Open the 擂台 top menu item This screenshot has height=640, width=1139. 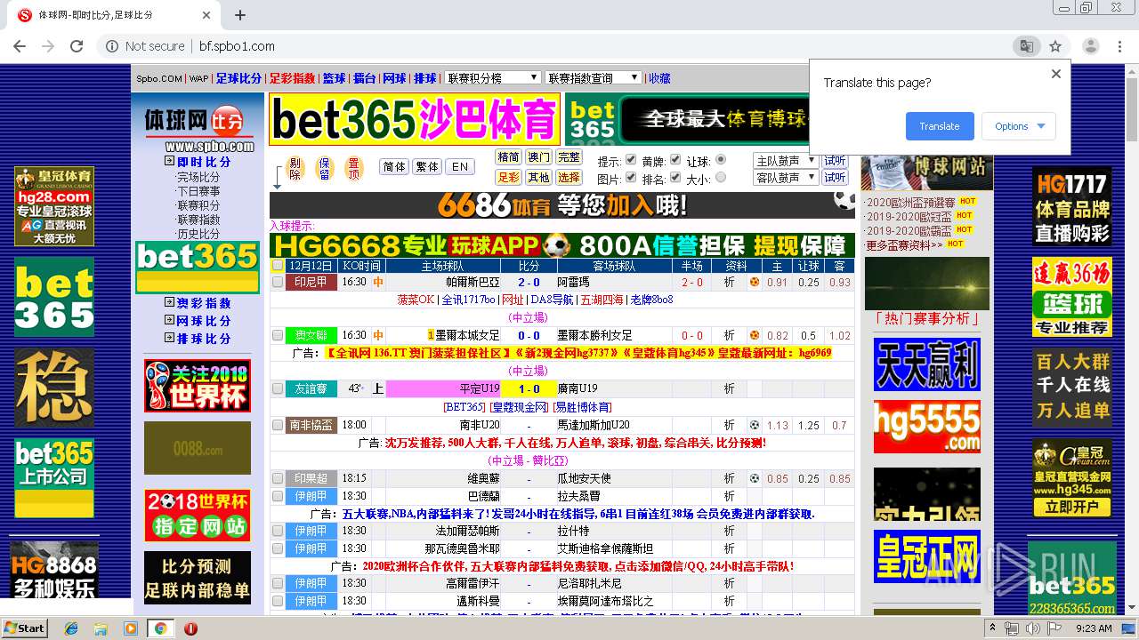[x=364, y=78]
